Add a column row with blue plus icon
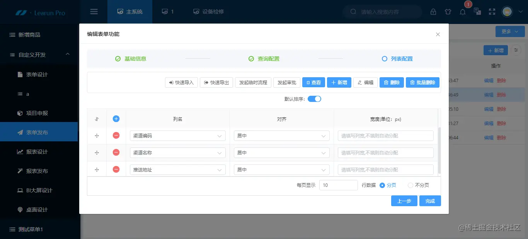 coord(116,119)
